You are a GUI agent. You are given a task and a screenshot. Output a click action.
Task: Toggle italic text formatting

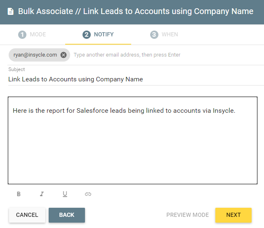pyautogui.click(x=42, y=194)
